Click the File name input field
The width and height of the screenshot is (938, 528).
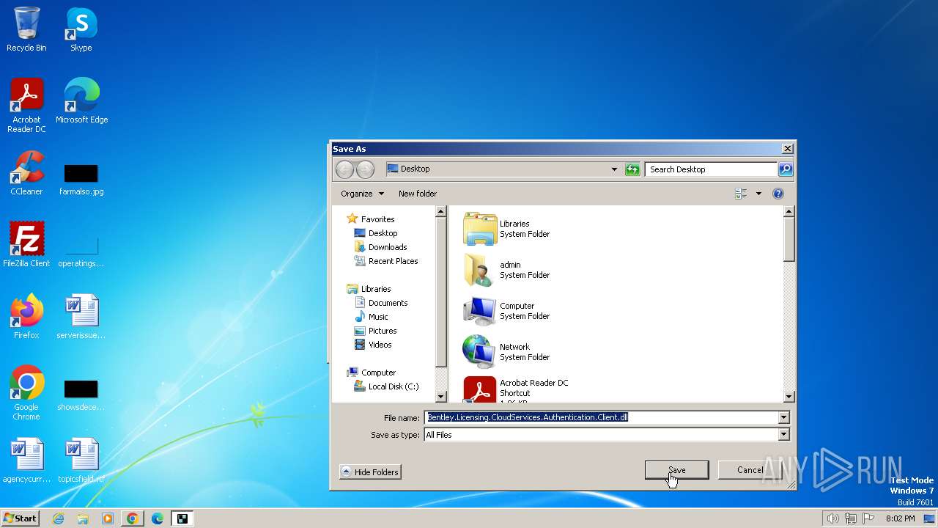click(601, 417)
